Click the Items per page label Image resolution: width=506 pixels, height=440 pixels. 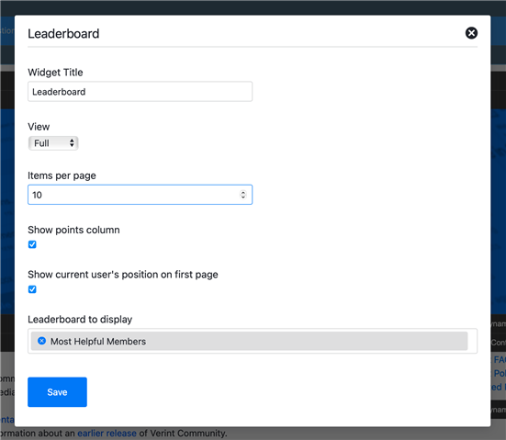(x=62, y=176)
